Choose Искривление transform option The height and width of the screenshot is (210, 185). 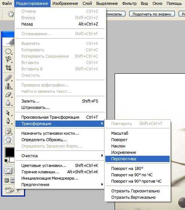tap(137, 152)
